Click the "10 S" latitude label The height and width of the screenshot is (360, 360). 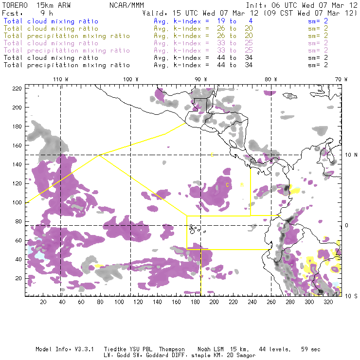tap(351, 296)
